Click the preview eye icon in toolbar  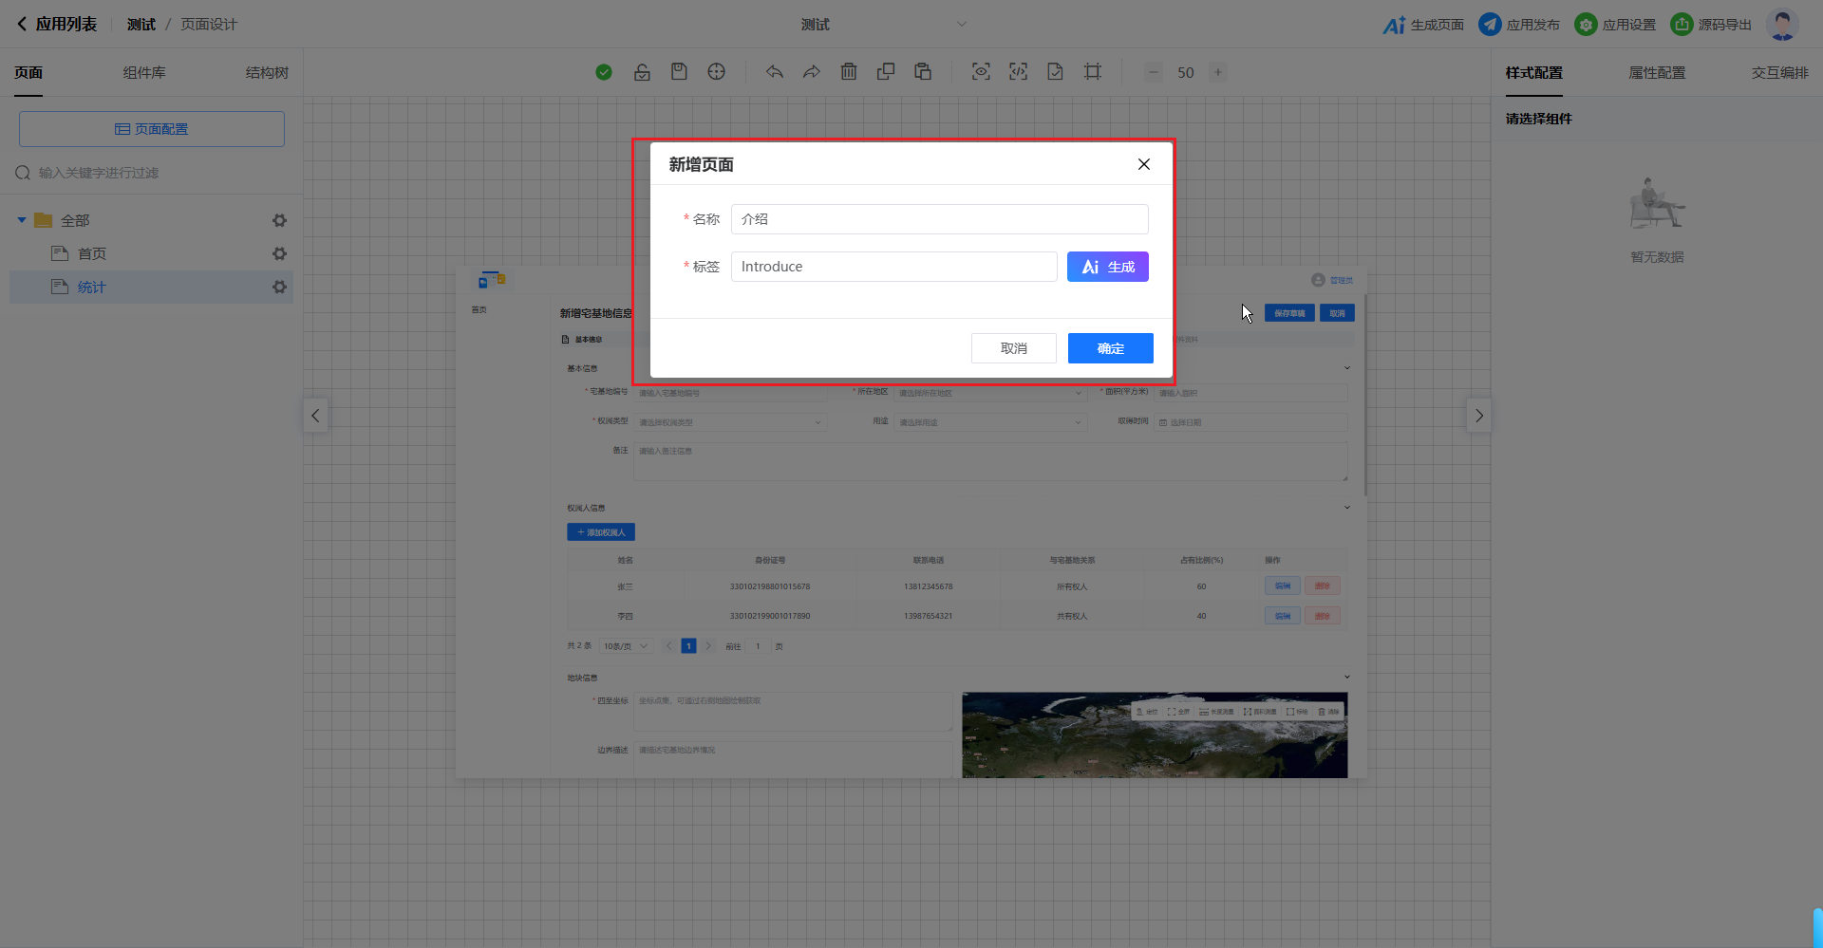[x=981, y=72]
